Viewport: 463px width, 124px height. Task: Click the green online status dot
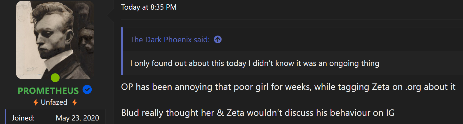click(55, 78)
